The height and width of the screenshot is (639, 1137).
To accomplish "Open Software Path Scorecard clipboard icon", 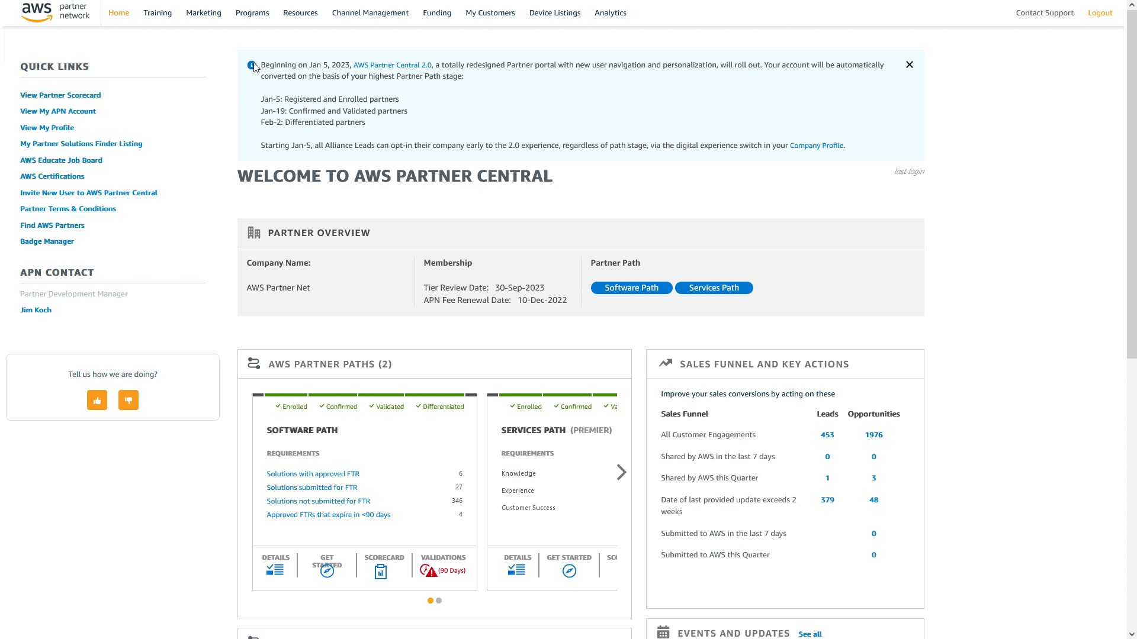I will 381,572.
